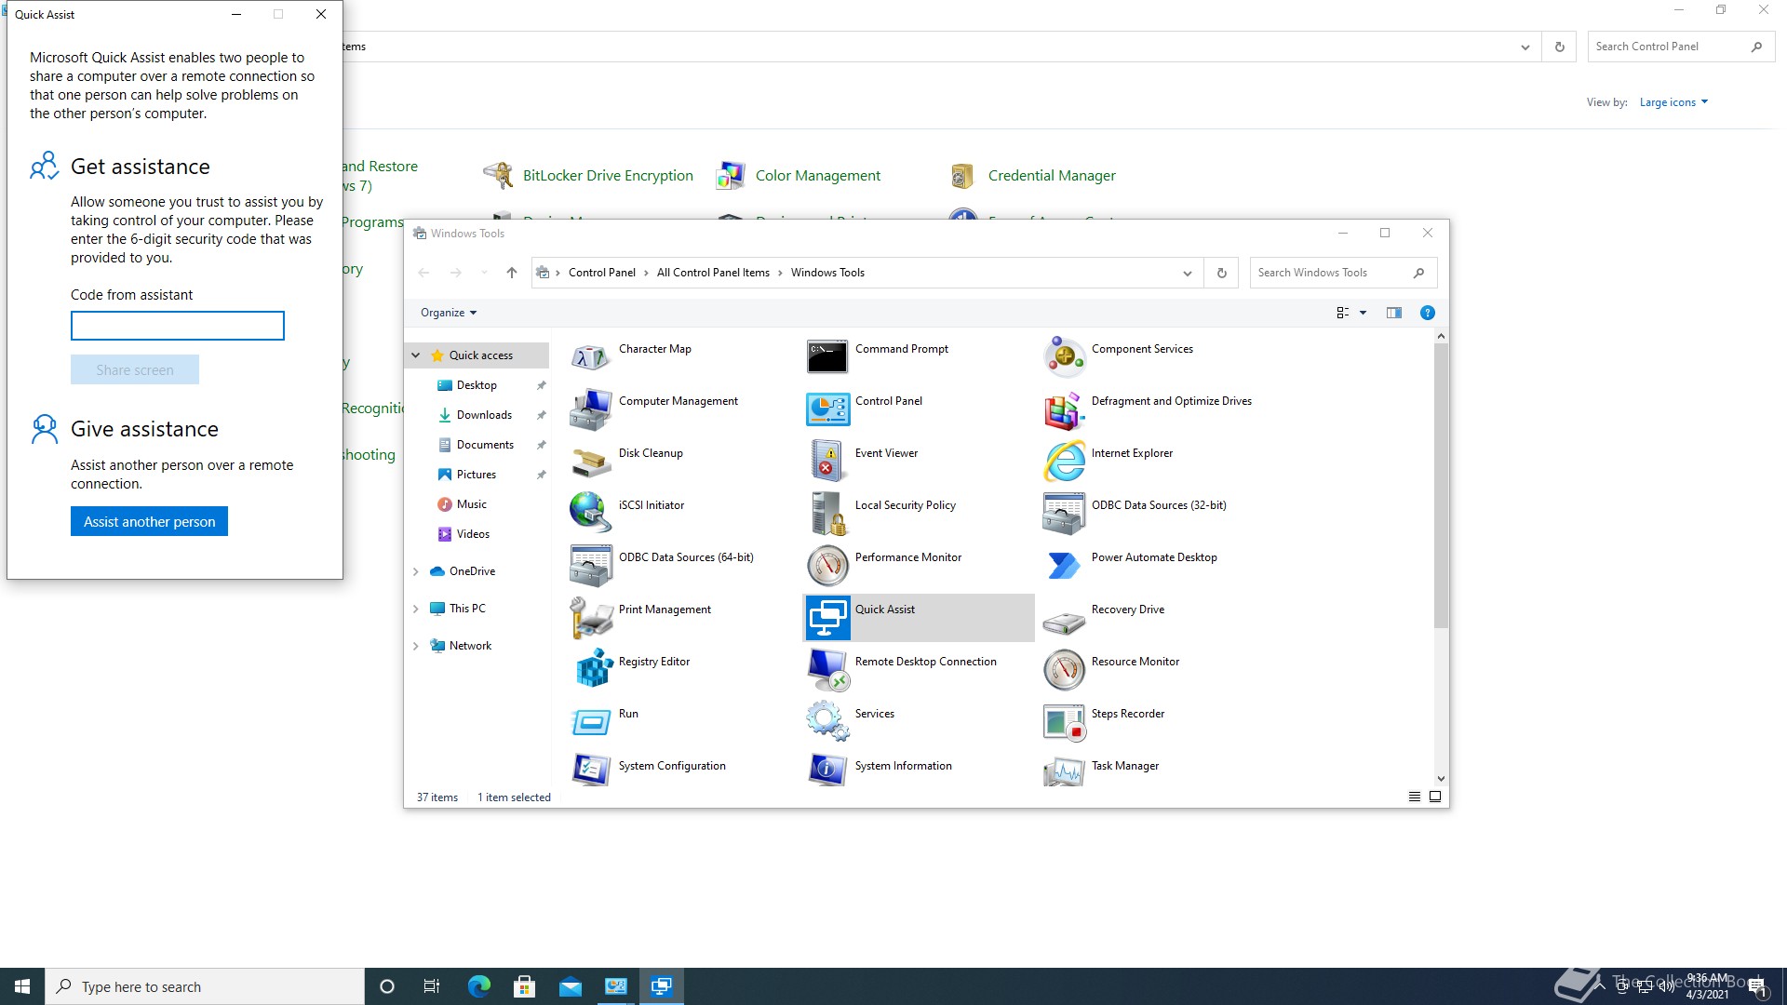Image resolution: width=1787 pixels, height=1005 pixels.
Task: Expand the This PC tree node
Action: click(x=416, y=609)
